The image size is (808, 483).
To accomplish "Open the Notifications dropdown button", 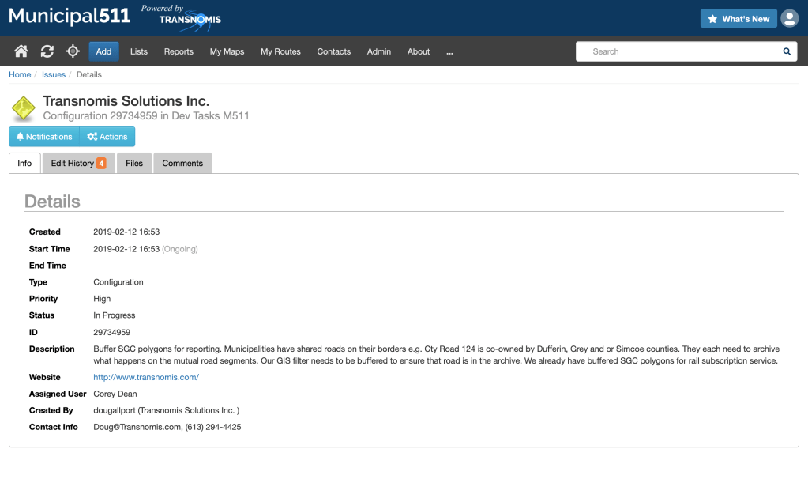I will [x=44, y=137].
